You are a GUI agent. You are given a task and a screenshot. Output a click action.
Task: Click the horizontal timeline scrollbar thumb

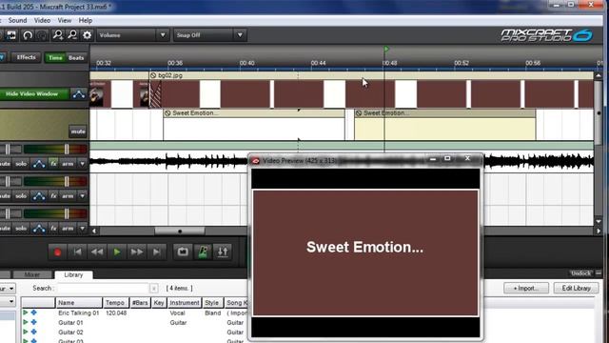pyautogui.click(x=180, y=231)
